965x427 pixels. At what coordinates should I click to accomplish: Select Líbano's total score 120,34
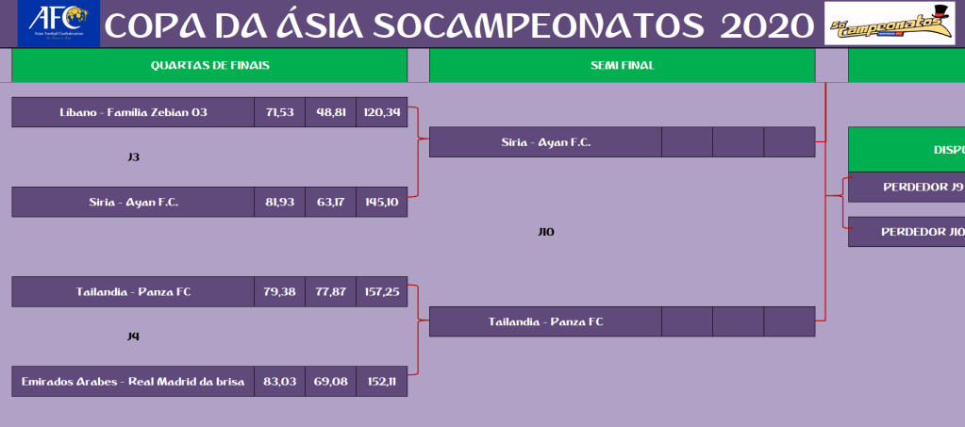pyautogui.click(x=381, y=112)
